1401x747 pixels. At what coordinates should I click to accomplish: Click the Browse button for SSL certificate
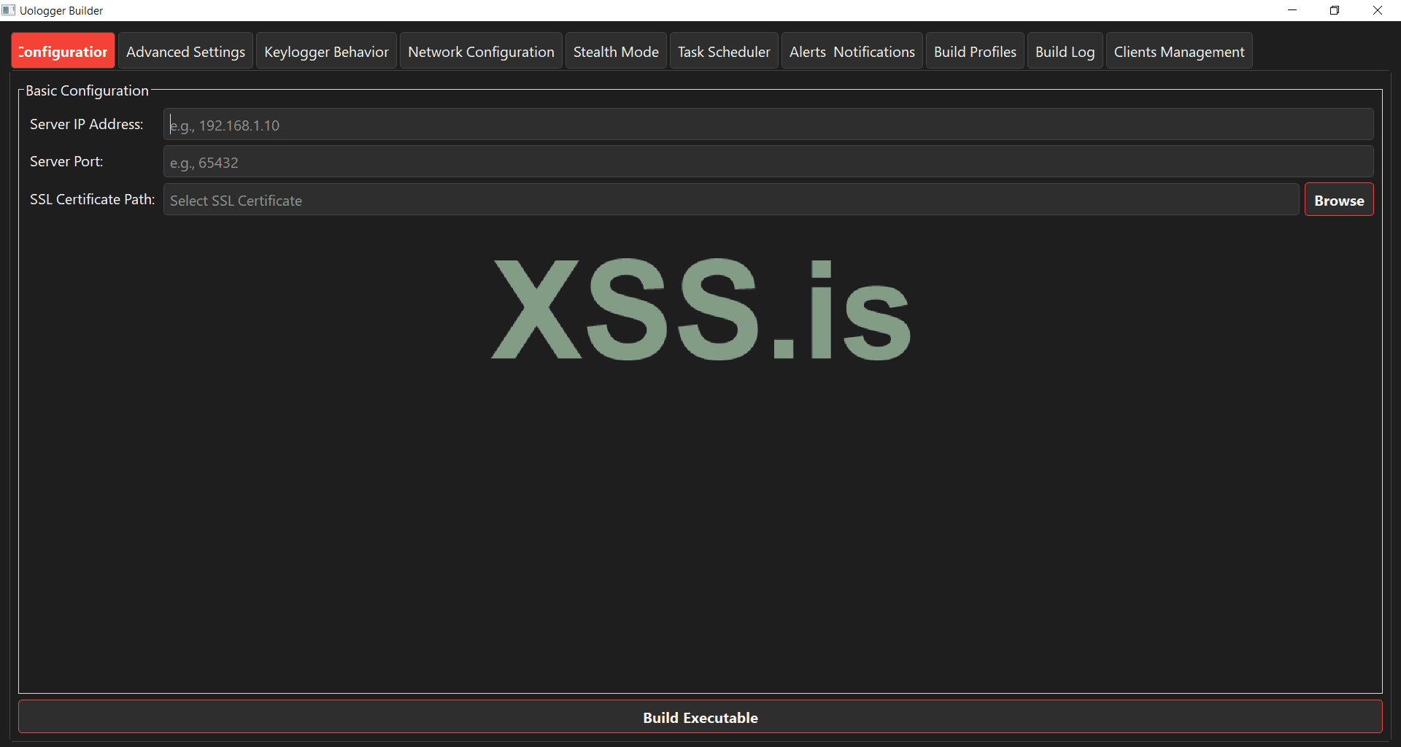(1339, 200)
